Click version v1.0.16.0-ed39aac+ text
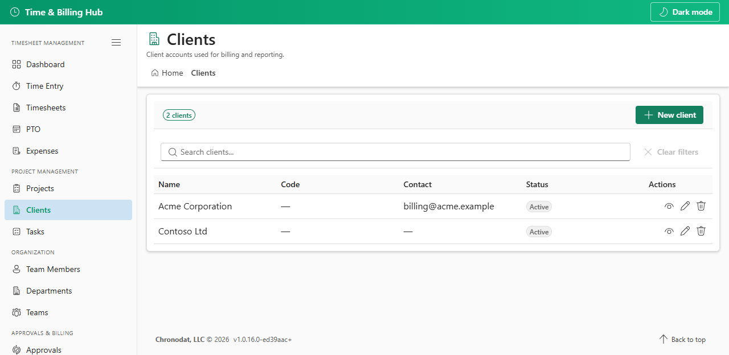The width and height of the screenshot is (729, 355). 263,340
